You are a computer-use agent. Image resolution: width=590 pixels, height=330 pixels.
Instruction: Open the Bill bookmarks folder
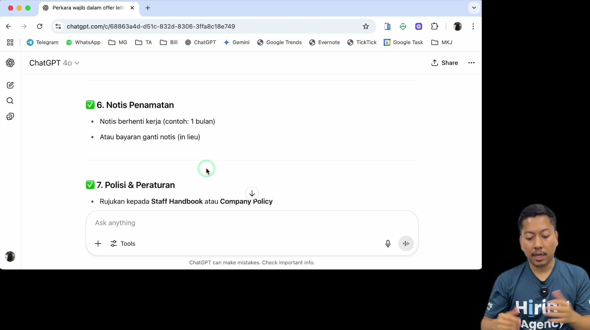(169, 42)
